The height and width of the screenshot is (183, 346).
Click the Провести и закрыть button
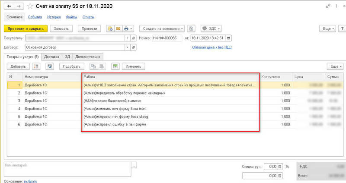point(25,28)
